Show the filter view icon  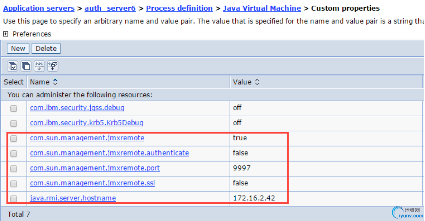tap(39, 66)
